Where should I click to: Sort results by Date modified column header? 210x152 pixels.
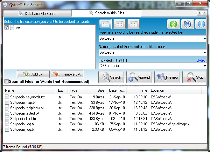coord(116,90)
